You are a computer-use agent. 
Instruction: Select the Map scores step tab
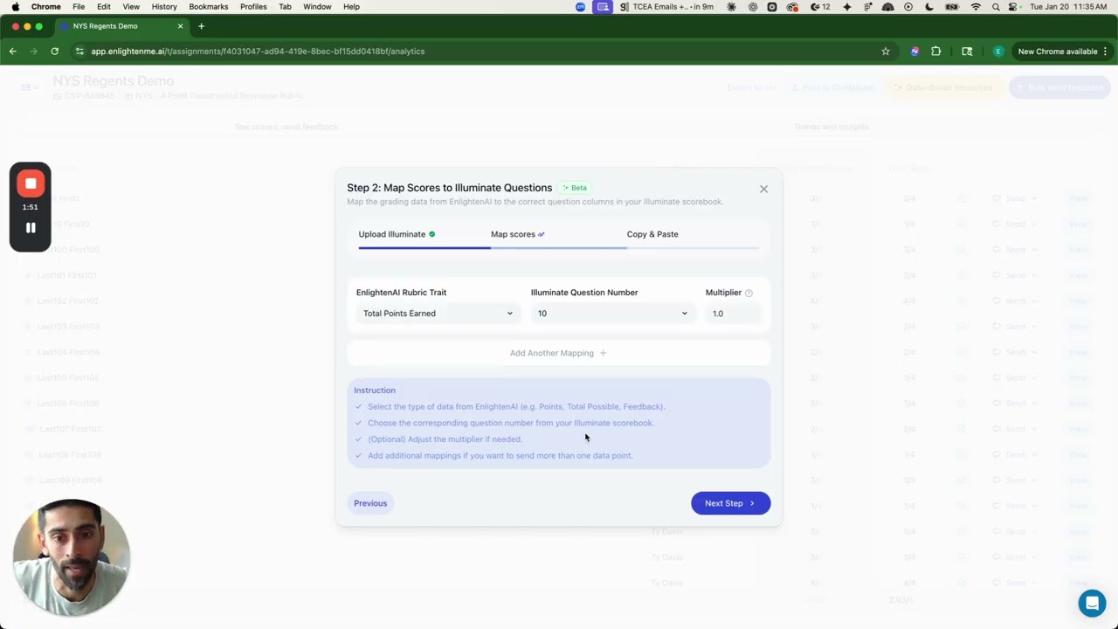pyautogui.click(x=517, y=234)
